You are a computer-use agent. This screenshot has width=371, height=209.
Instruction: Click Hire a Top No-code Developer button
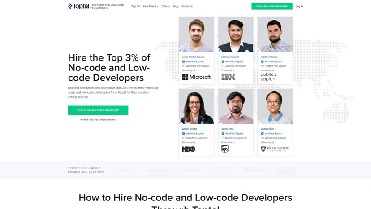pyautogui.click(x=98, y=110)
